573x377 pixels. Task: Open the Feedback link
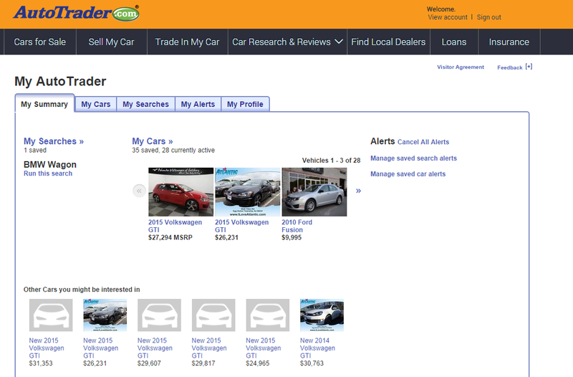(510, 67)
